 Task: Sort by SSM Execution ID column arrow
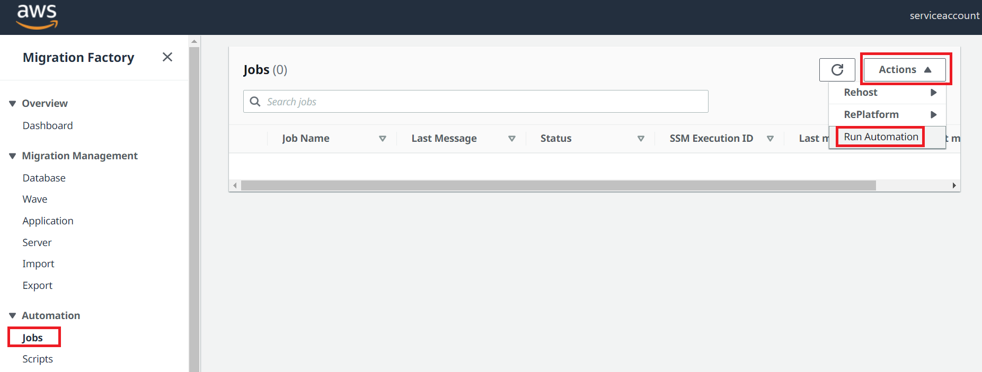(770, 139)
